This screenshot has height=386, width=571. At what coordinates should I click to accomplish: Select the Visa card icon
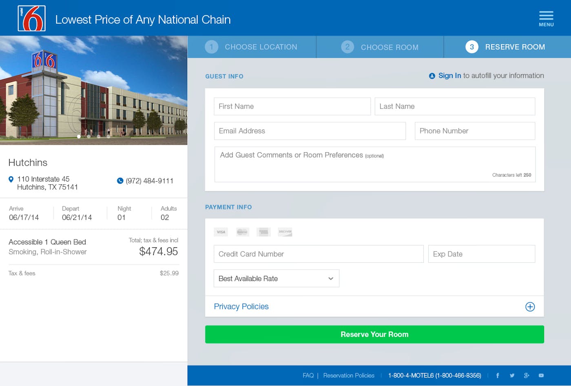point(221,232)
